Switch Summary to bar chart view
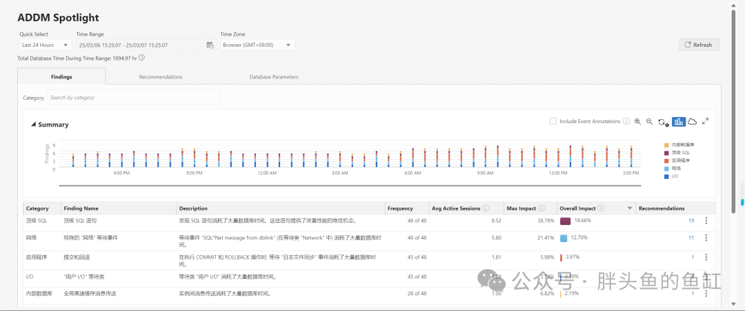 coord(679,122)
